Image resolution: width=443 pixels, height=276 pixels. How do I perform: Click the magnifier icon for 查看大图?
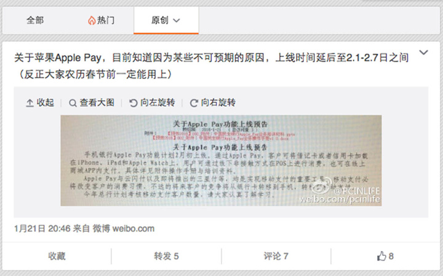(x=73, y=103)
